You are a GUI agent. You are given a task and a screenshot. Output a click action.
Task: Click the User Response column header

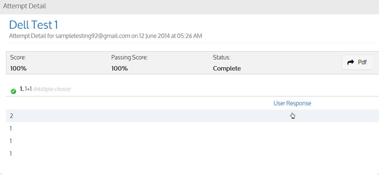[292, 103]
